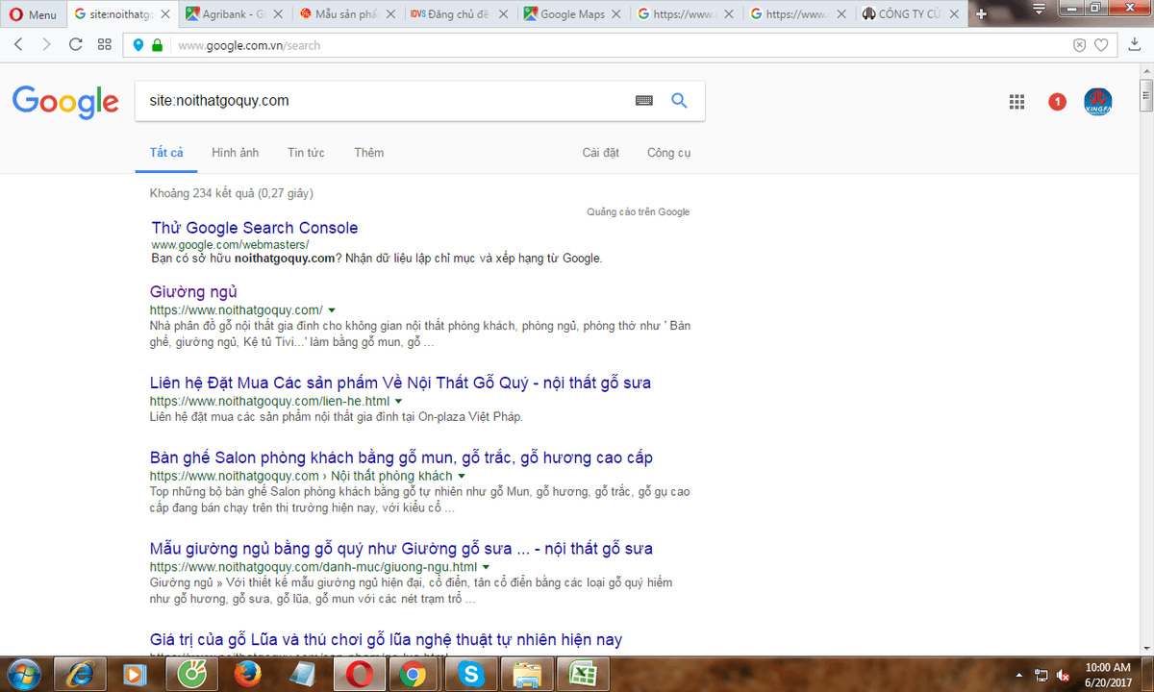
Task: Open the on-screen keyboard icon in search box
Action: click(x=643, y=101)
